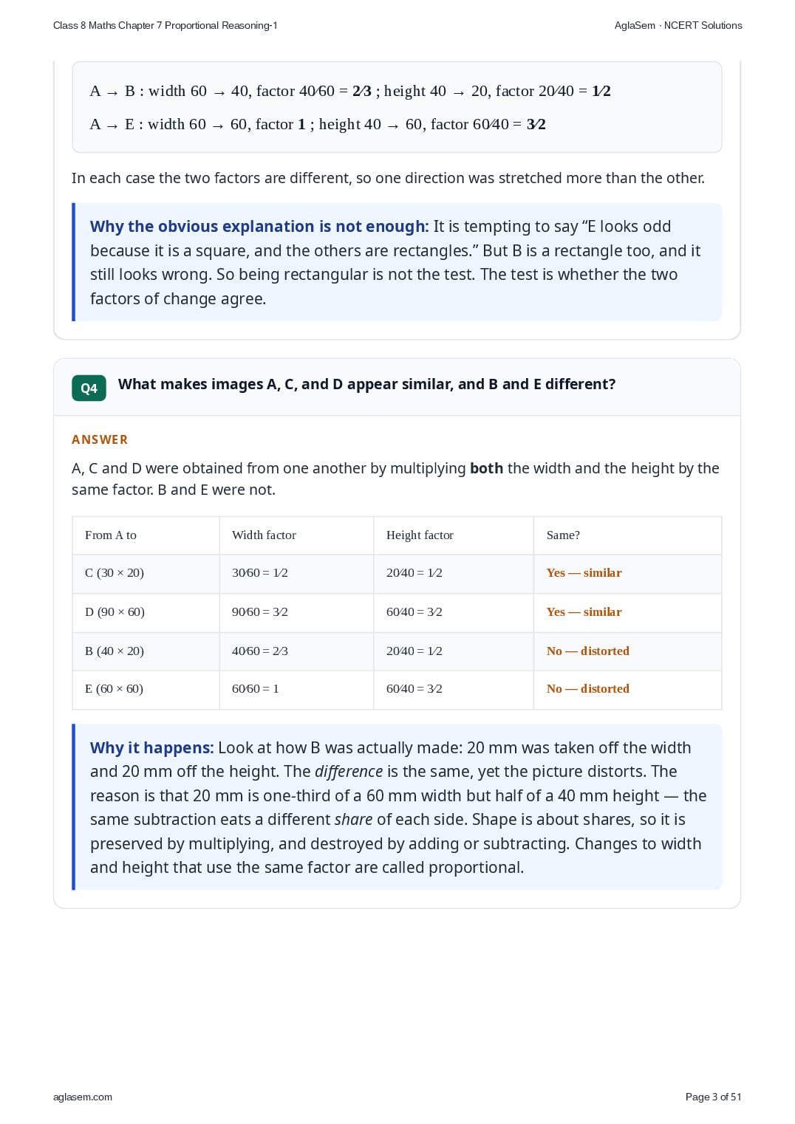The height and width of the screenshot is (1124, 795).
Task: Click the 'A → E' width factor line
Action: tap(318, 124)
